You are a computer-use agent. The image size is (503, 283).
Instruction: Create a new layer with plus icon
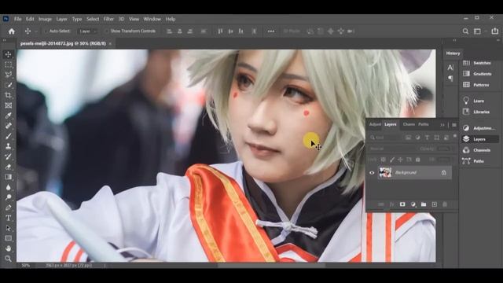click(x=434, y=204)
